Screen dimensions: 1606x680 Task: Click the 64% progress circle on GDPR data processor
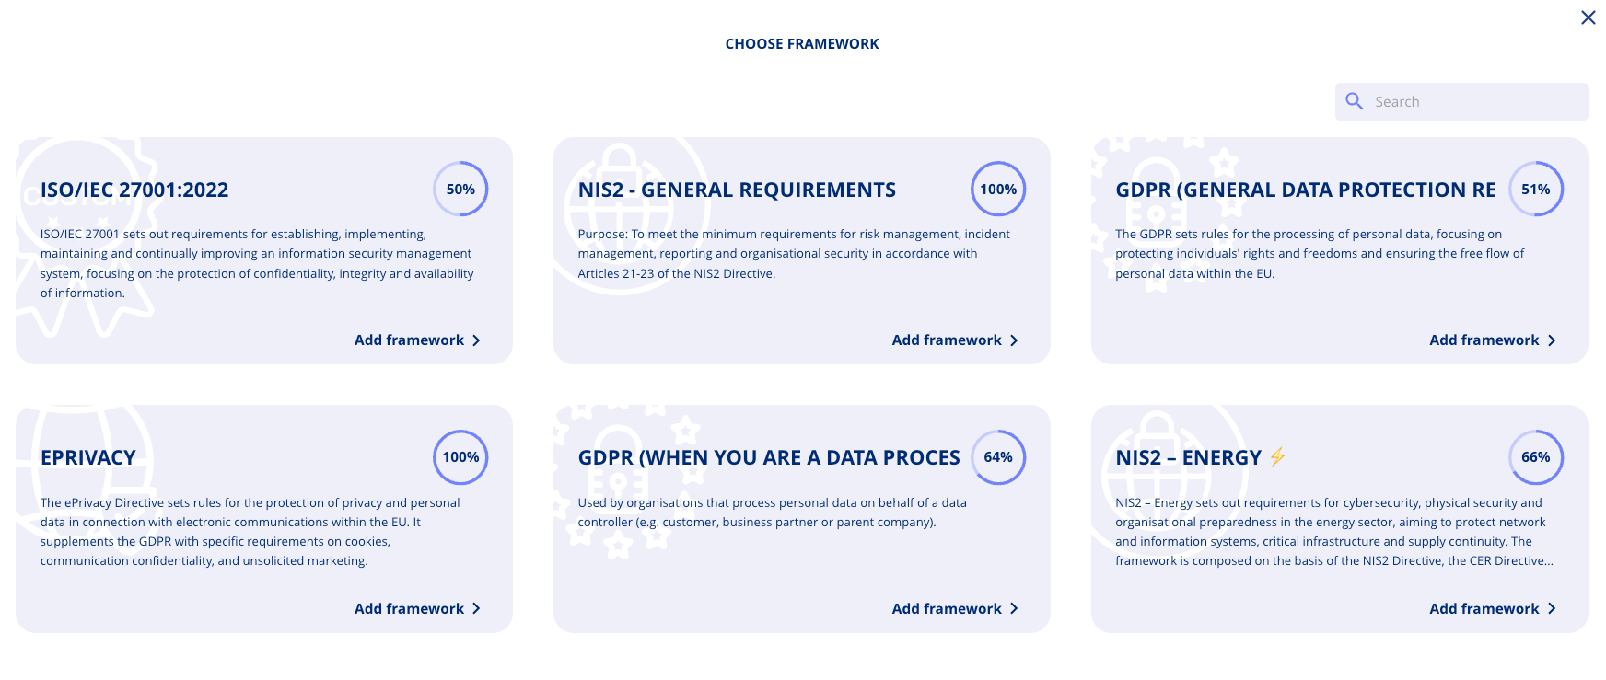pos(998,457)
